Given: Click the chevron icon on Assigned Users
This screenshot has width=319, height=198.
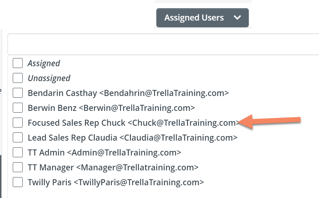Looking at the screenshot, I should [x=237, y=18].
